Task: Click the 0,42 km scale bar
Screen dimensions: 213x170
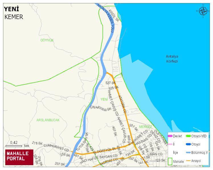Action: pos(14,146)
